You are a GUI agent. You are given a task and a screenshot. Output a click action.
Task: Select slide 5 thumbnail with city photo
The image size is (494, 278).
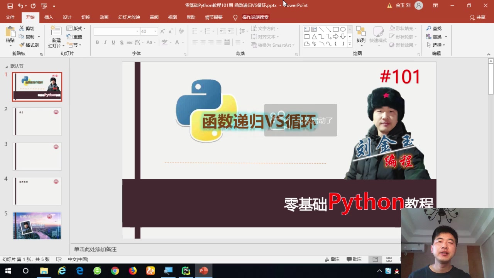tap(37, 226)
